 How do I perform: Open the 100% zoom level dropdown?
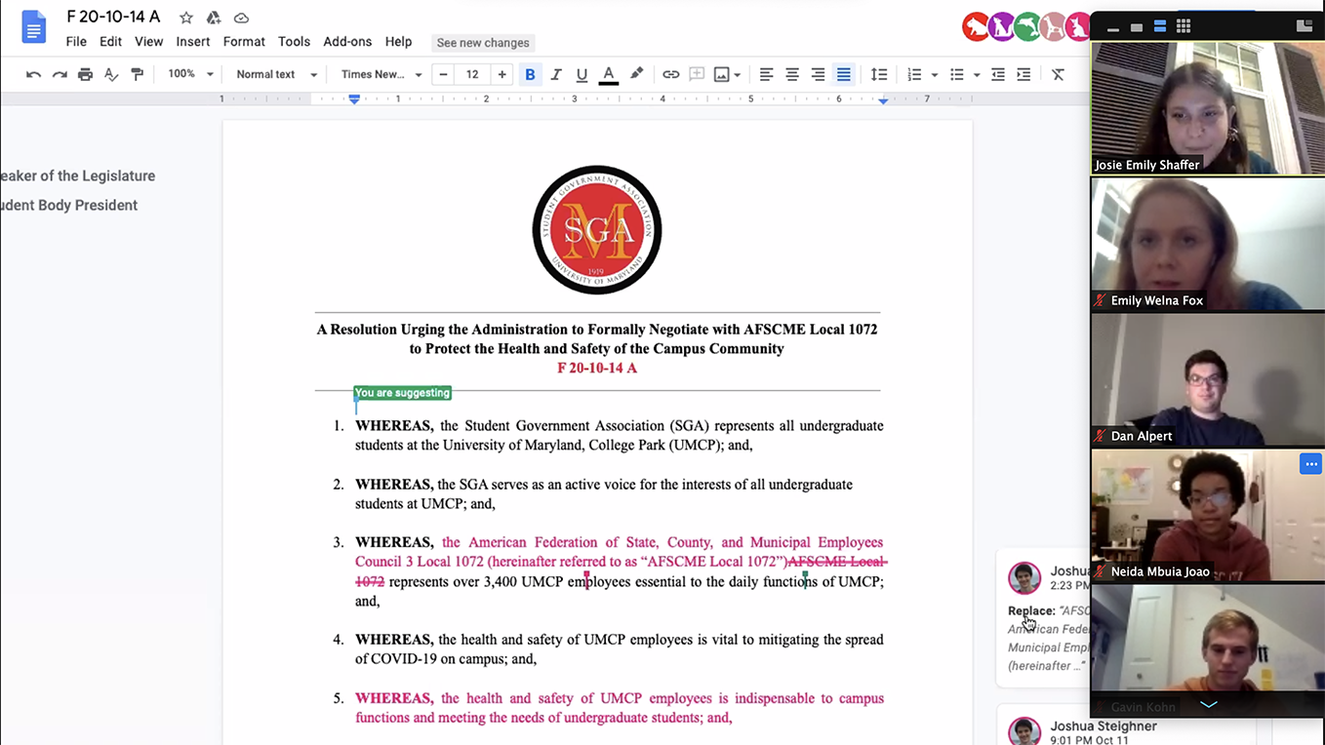[190, 74]
